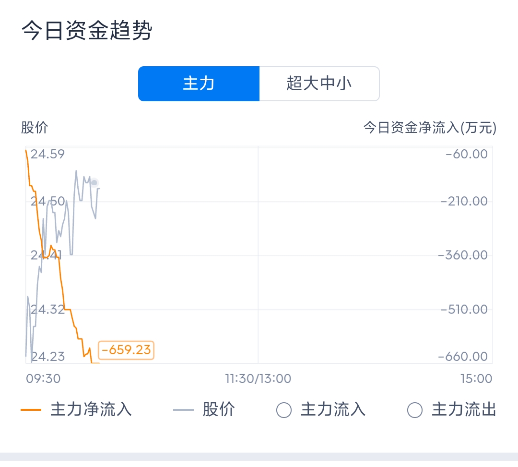This screenshot has height=467, width=518.
Task: Click the 今日资金净流入(万元) axis title
Action: (x=430, y=128)
